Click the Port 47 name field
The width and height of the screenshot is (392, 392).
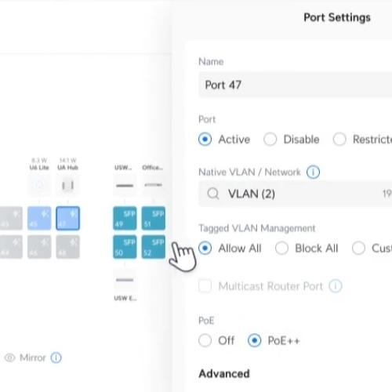(296, 85)
